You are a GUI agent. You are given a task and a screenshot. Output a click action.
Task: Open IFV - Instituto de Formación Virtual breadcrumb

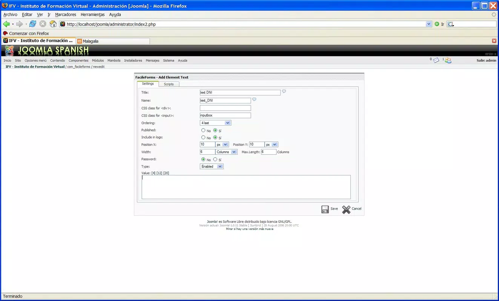(x=35, y=67)
